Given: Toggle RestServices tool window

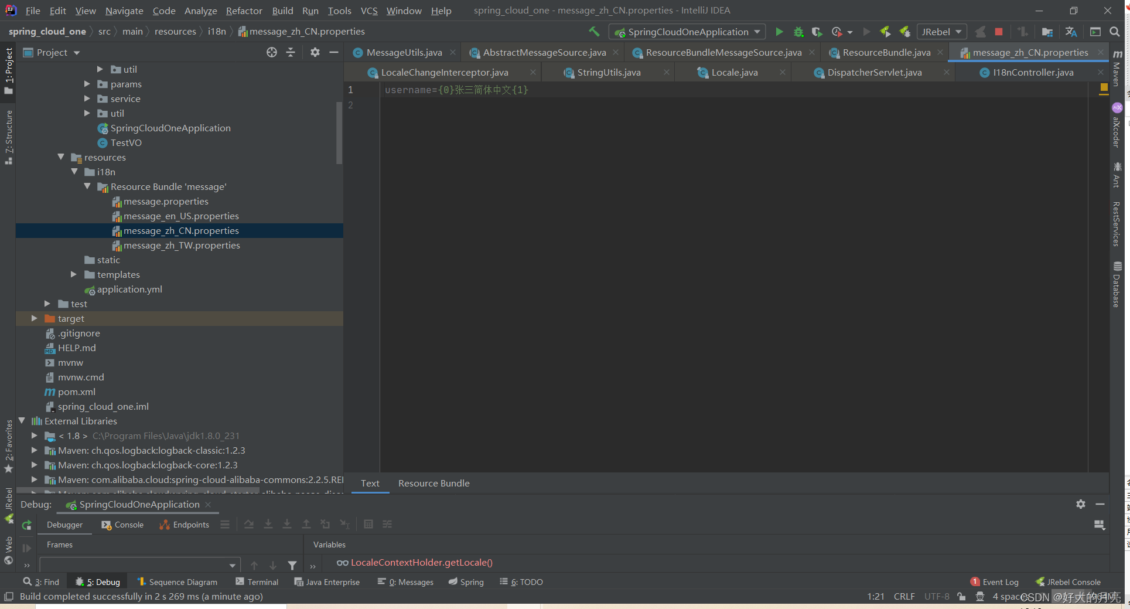Looking at the screenshot, I should [x=1117, y=224].
